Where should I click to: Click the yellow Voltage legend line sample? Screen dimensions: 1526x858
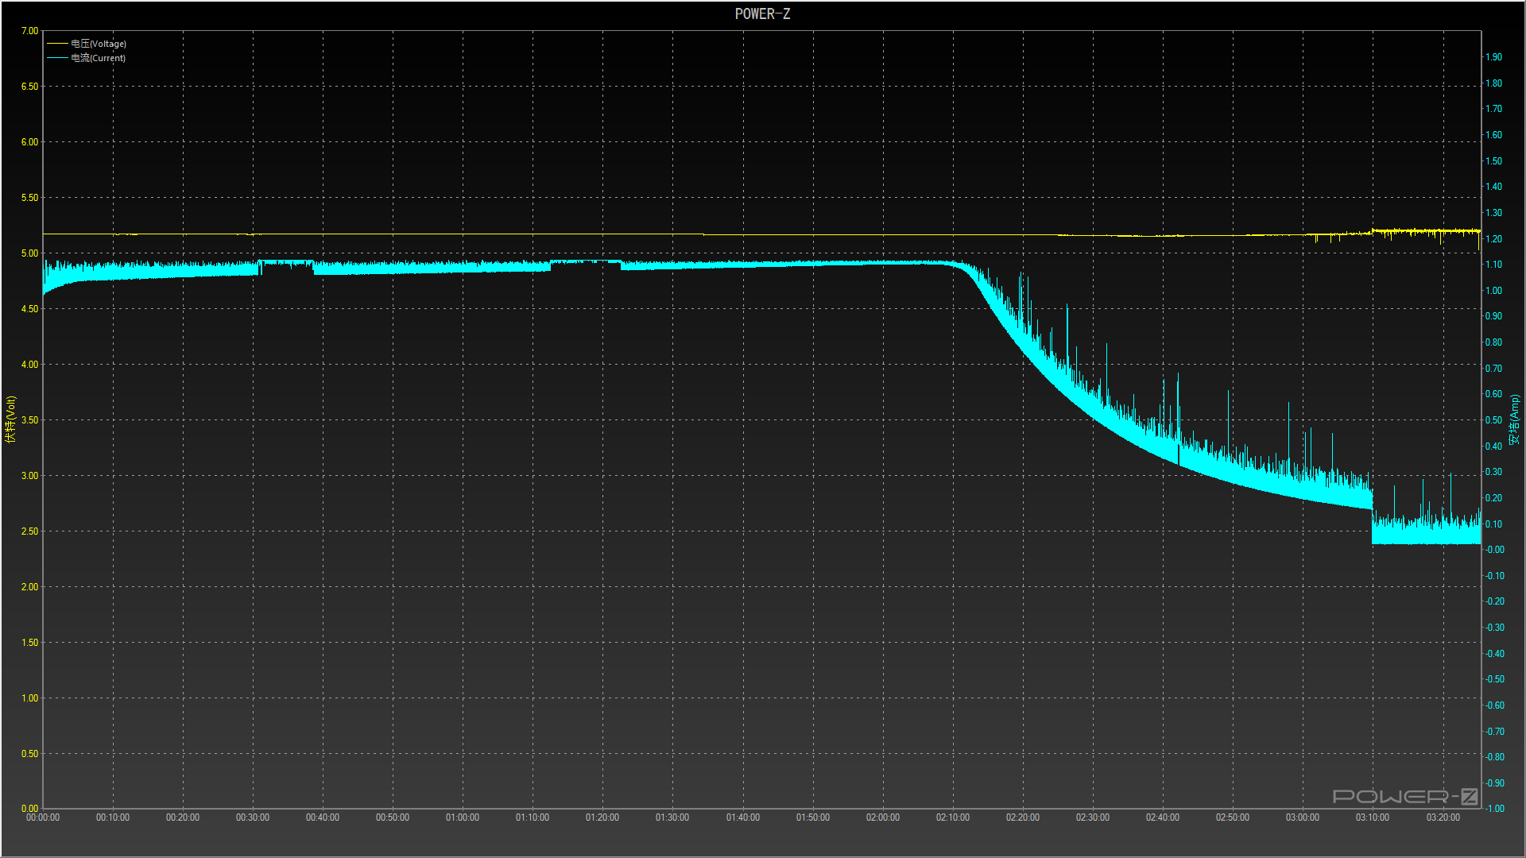tap(57, 44)
